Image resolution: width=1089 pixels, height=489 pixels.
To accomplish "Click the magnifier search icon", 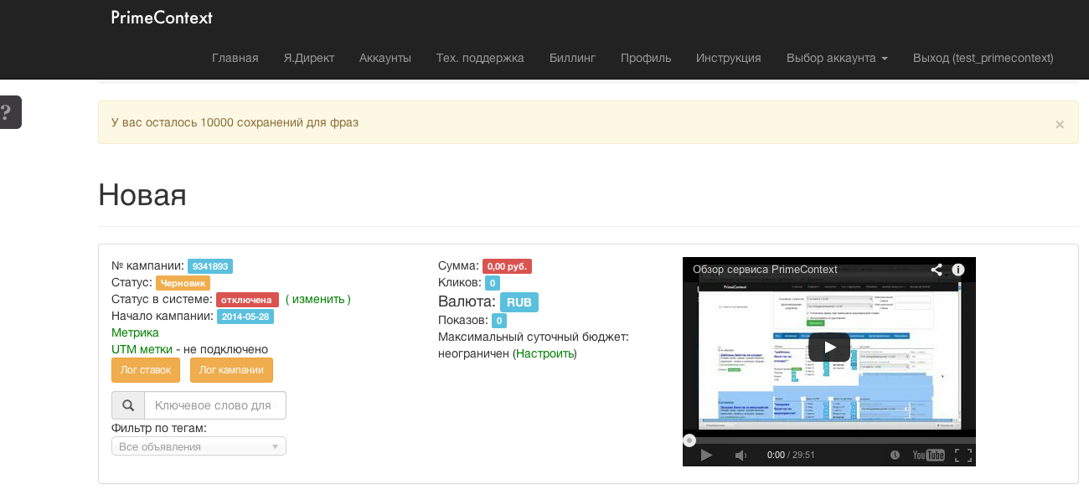I will click(x=128, y=405).
